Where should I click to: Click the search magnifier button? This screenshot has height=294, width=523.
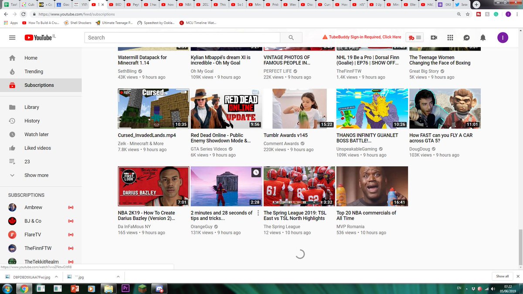coord(291,38)
